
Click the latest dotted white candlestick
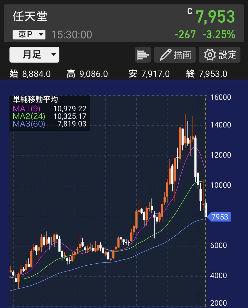[205, 209]
